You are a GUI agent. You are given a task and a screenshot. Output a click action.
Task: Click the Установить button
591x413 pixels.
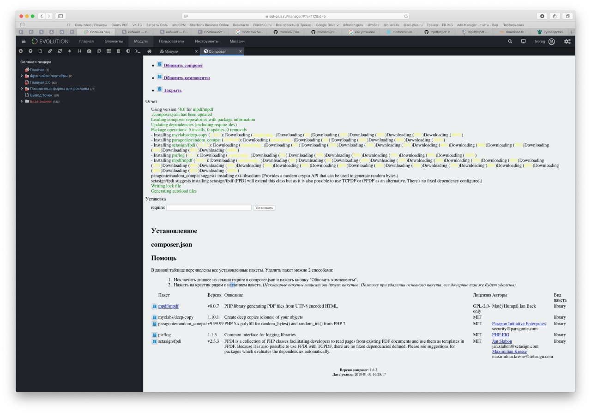(264, 208)
